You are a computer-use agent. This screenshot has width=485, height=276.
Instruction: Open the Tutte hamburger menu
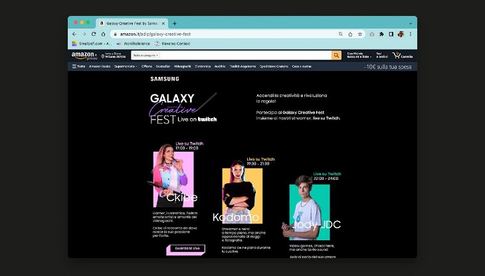coord(78,66)
